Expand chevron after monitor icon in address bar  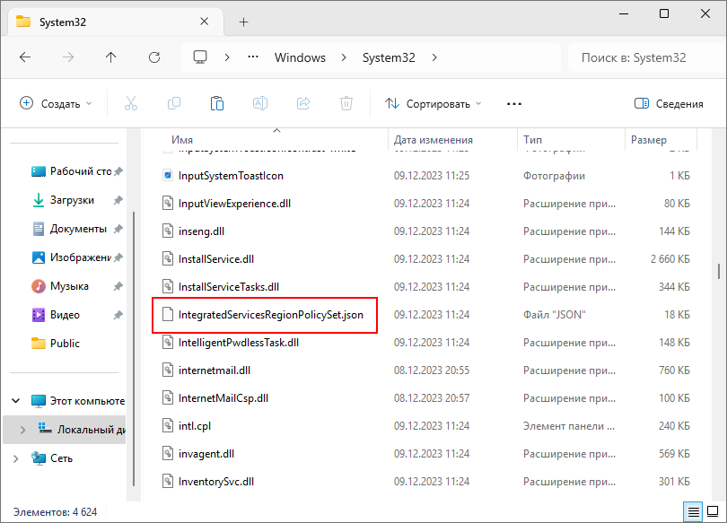point(227,57)
